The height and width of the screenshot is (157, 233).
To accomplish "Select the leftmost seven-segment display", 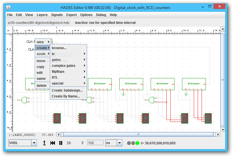I will pyautogui.click(x=57, y=119).
